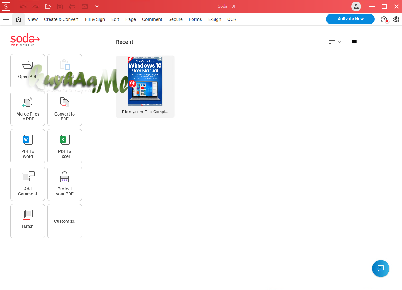The image size is (402, 290).
Task: Click the Customize tile
Action: [65, 221]
